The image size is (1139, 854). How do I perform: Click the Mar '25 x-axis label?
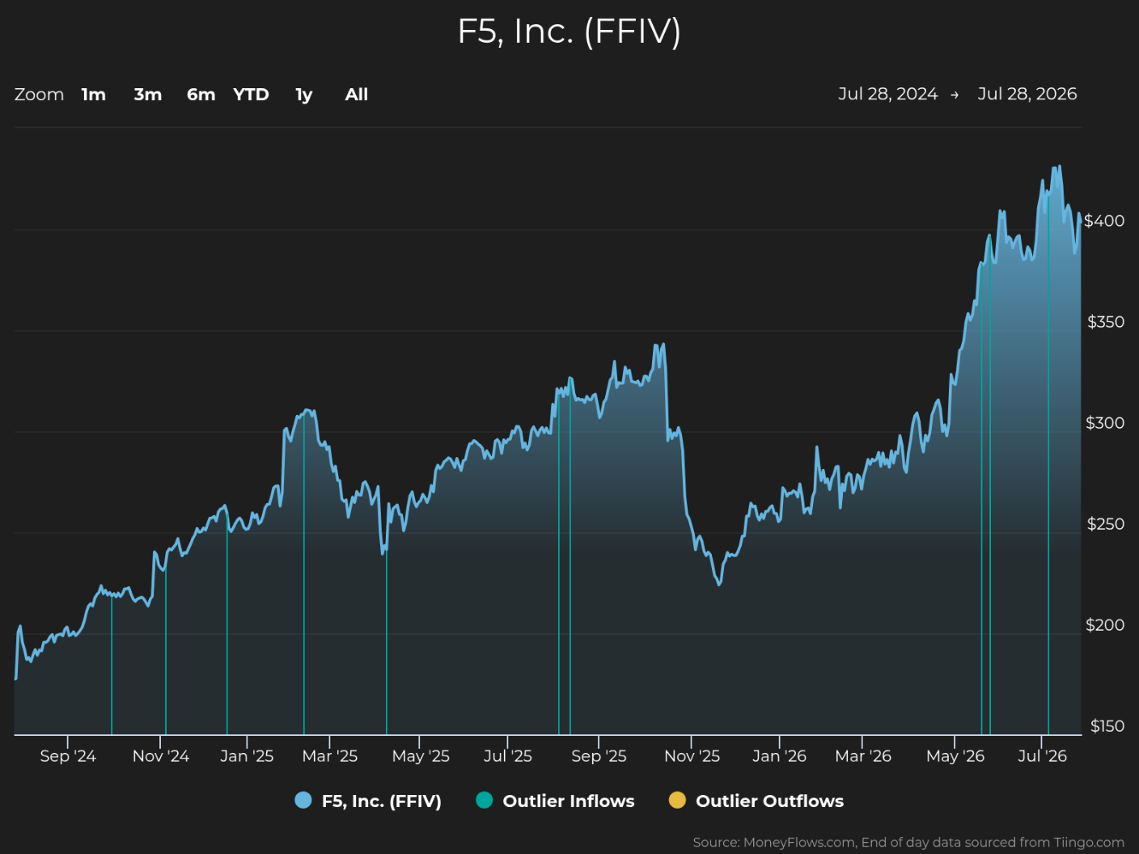[x=330, y=756]
